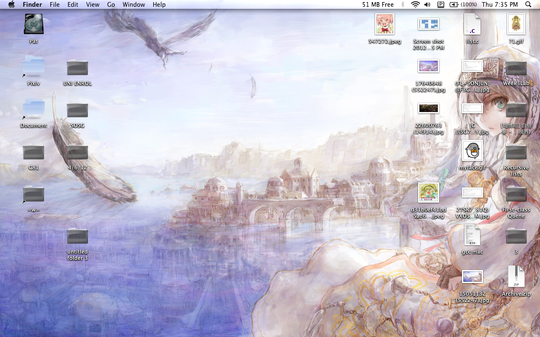Open the Edit menu
The width and height of the screenshot is (540, 337).
[73, 5]
